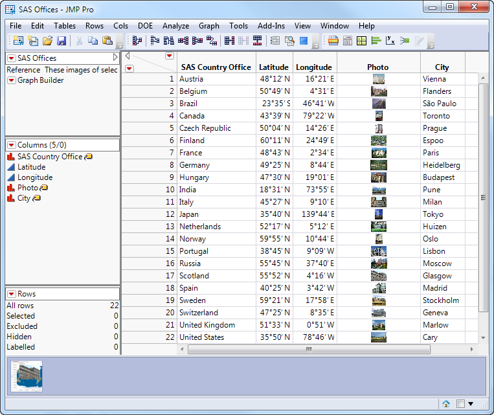Click the Home window icon in status bar
494x415 pixels.
click(446, 403)
